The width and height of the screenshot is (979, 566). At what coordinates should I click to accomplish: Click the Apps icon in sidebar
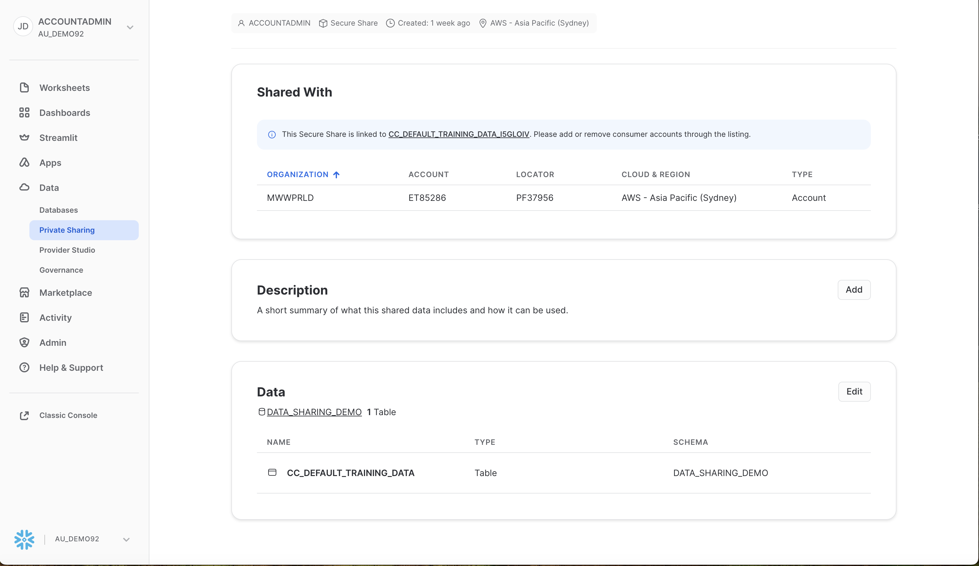click(24, 162)
